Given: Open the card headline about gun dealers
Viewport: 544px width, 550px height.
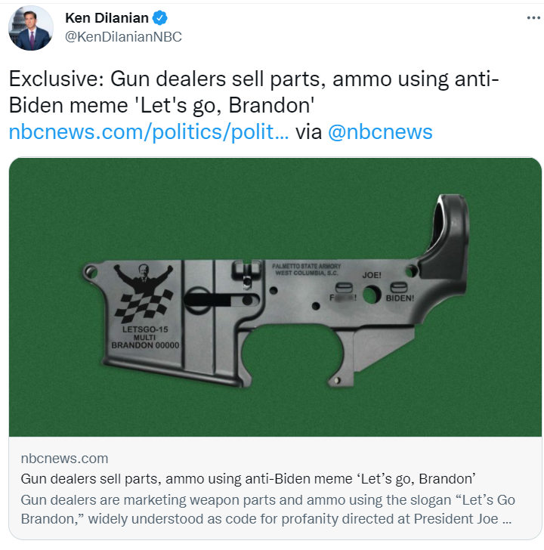Looking at the screenshot, I should (x=248, y=478).
